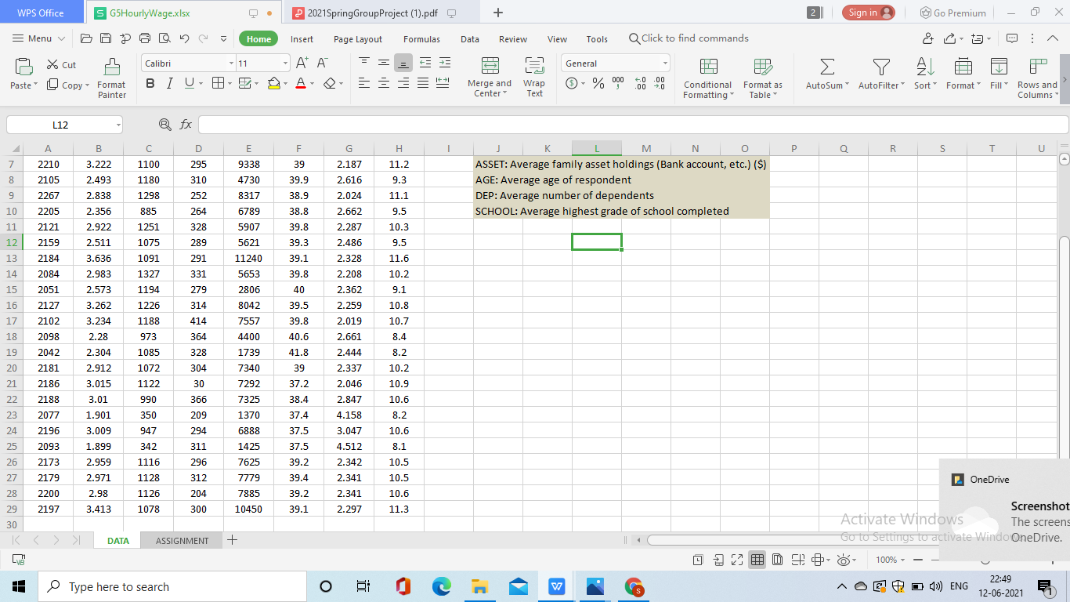This screenshot has height=602, width=1070.
Task: Toggle Top Align vertical alignment
Action: click(364, 63)
